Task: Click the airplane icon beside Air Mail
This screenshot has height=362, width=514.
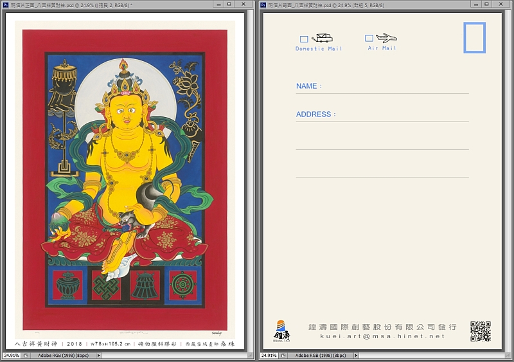Action: click(x=386, y=38)
